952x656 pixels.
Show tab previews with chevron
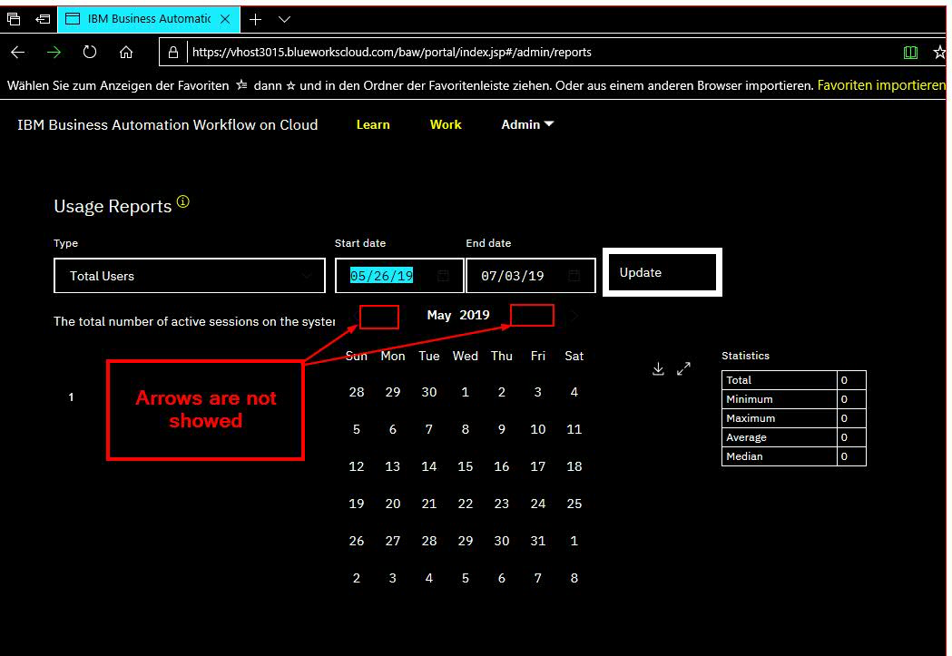tap(284, 19)
